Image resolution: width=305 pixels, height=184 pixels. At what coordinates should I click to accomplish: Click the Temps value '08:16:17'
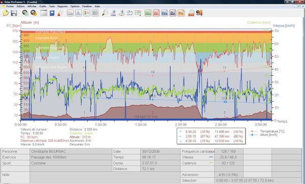(149, 157)
